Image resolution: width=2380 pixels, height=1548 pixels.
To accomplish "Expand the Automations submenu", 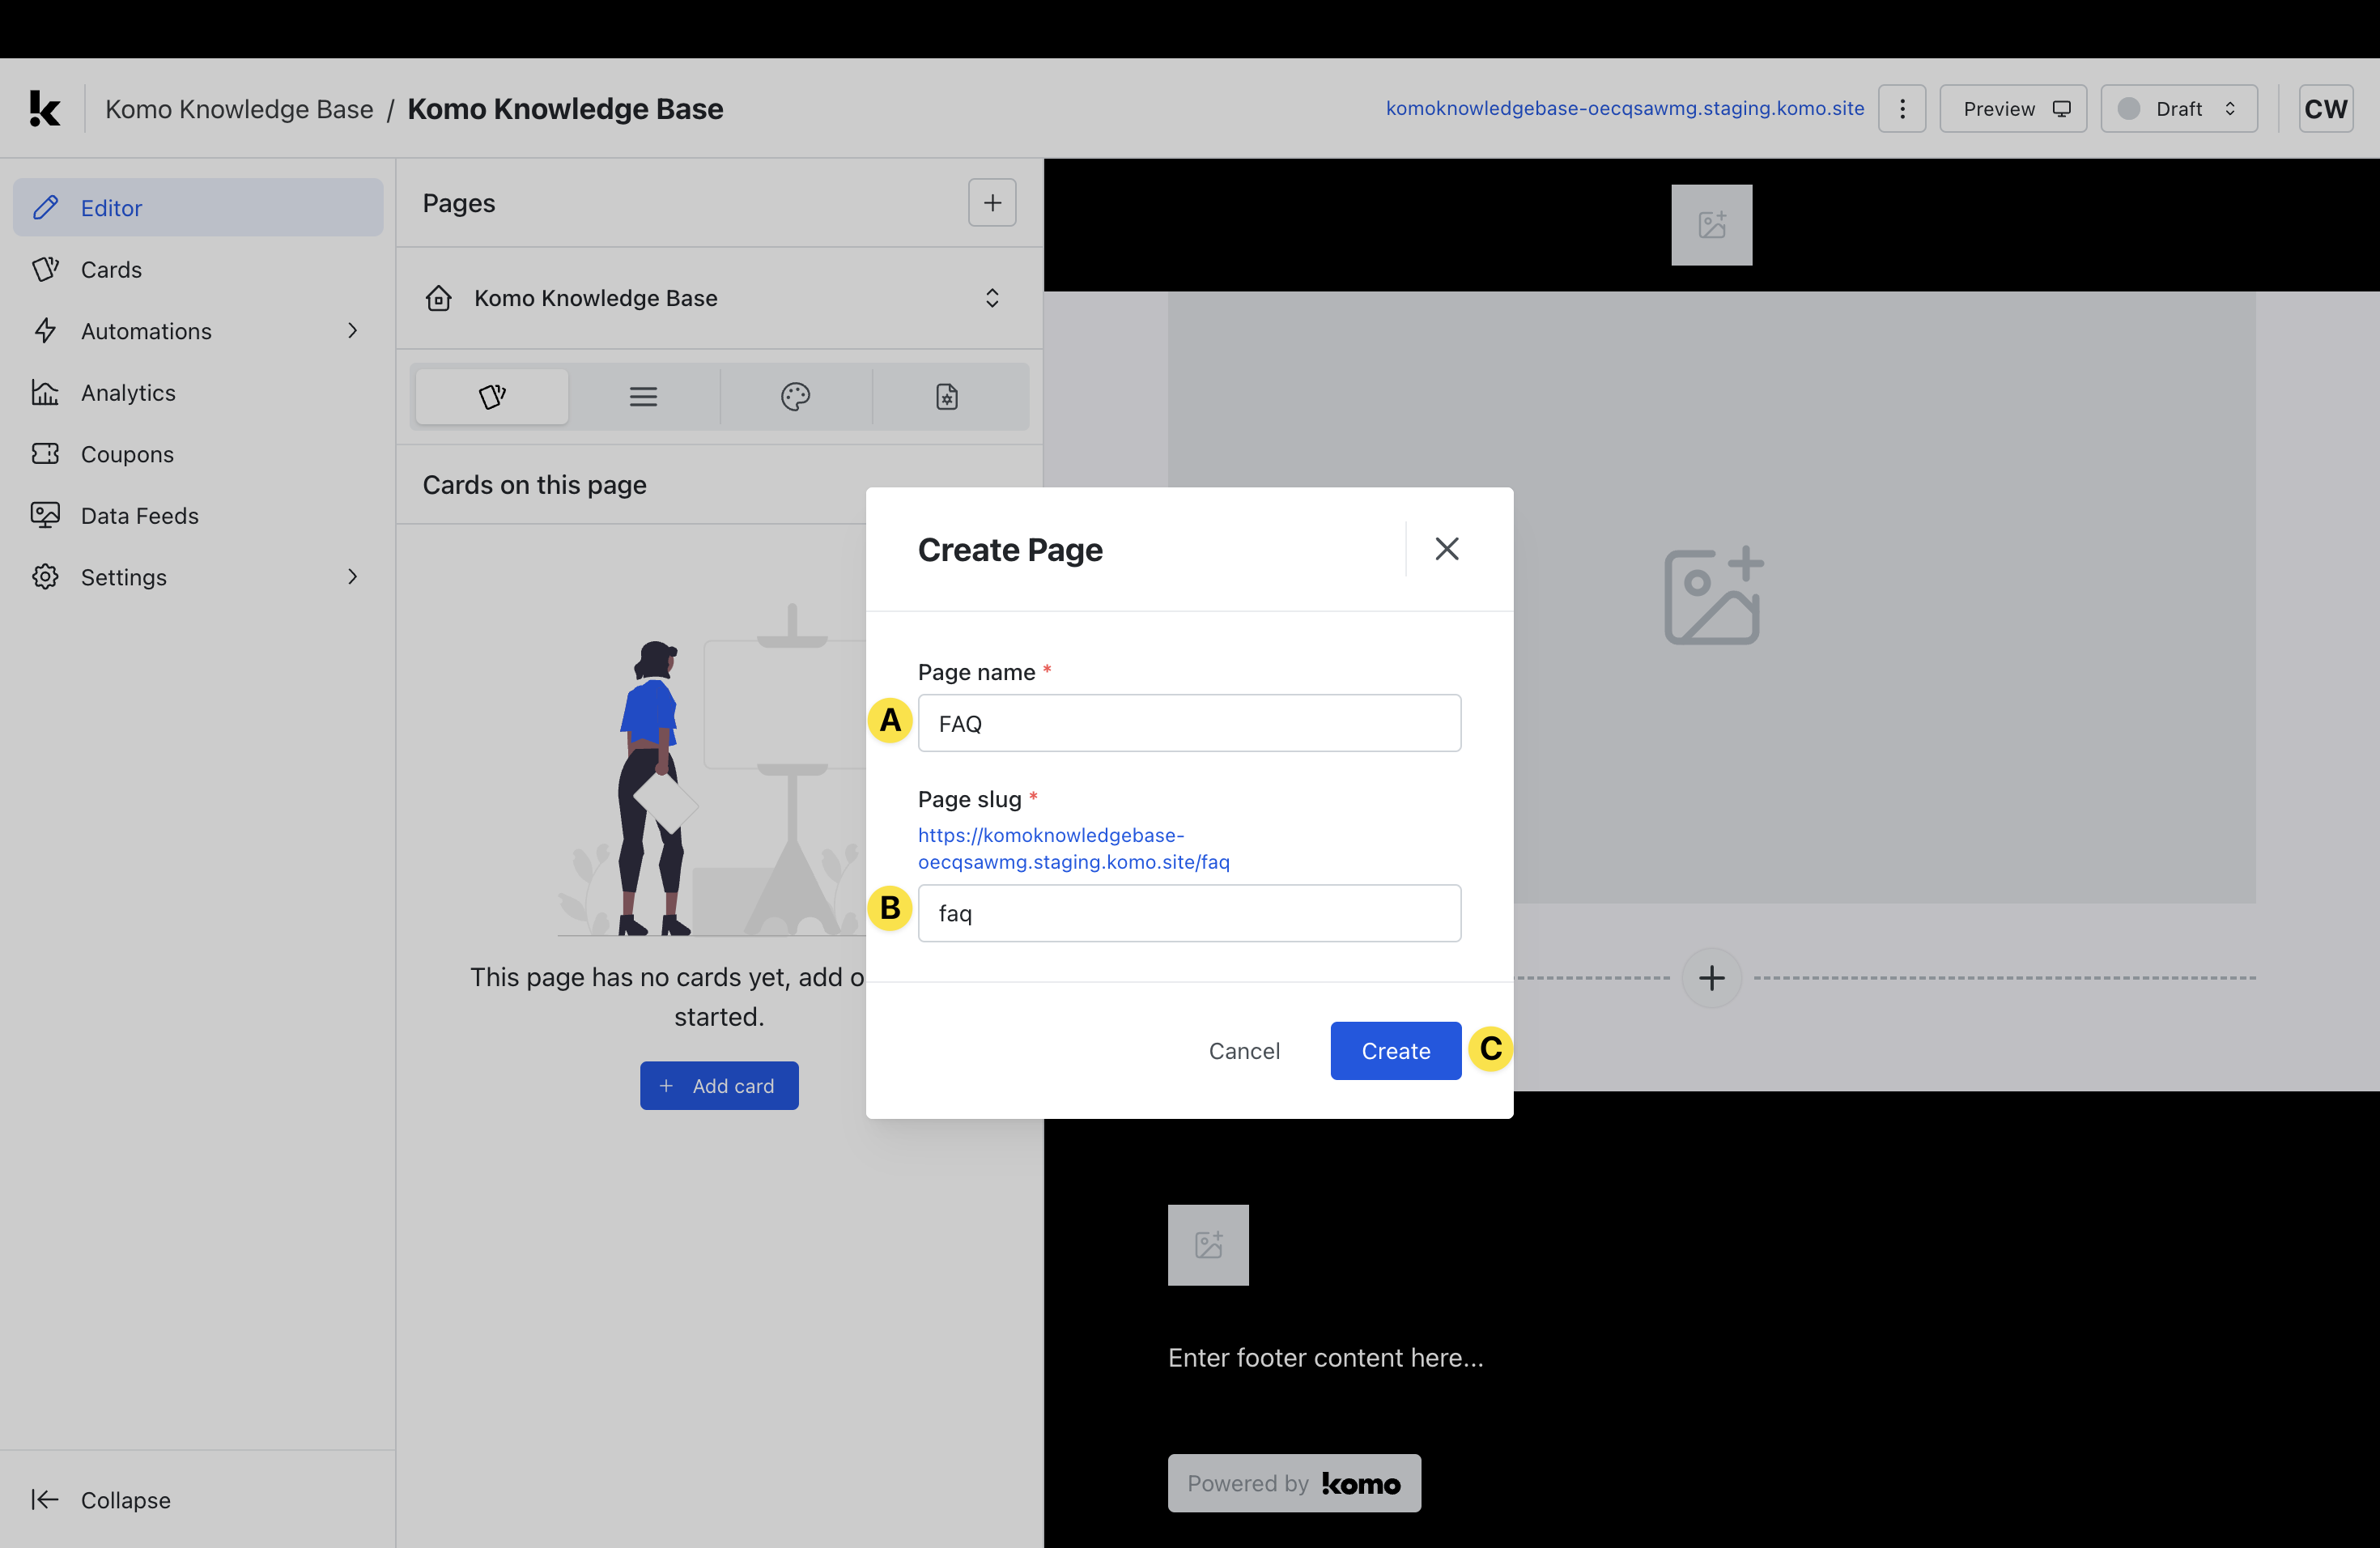I will point(352,331).
